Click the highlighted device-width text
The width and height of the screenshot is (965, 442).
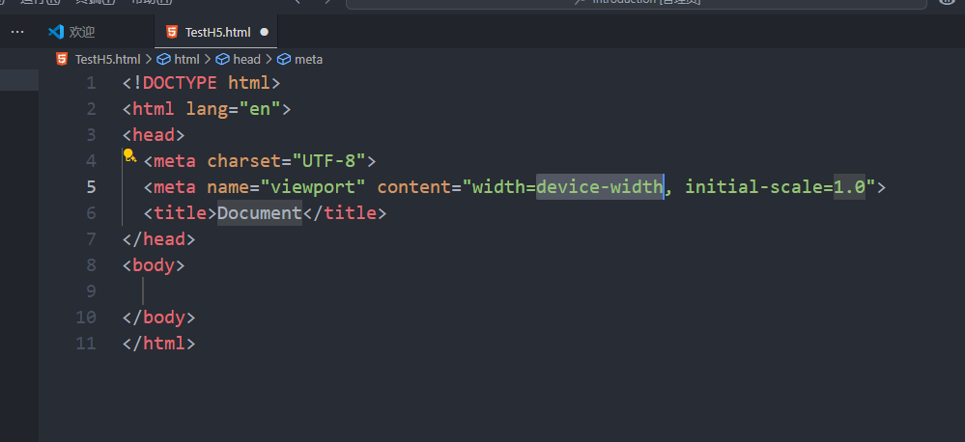coord(600,187)
